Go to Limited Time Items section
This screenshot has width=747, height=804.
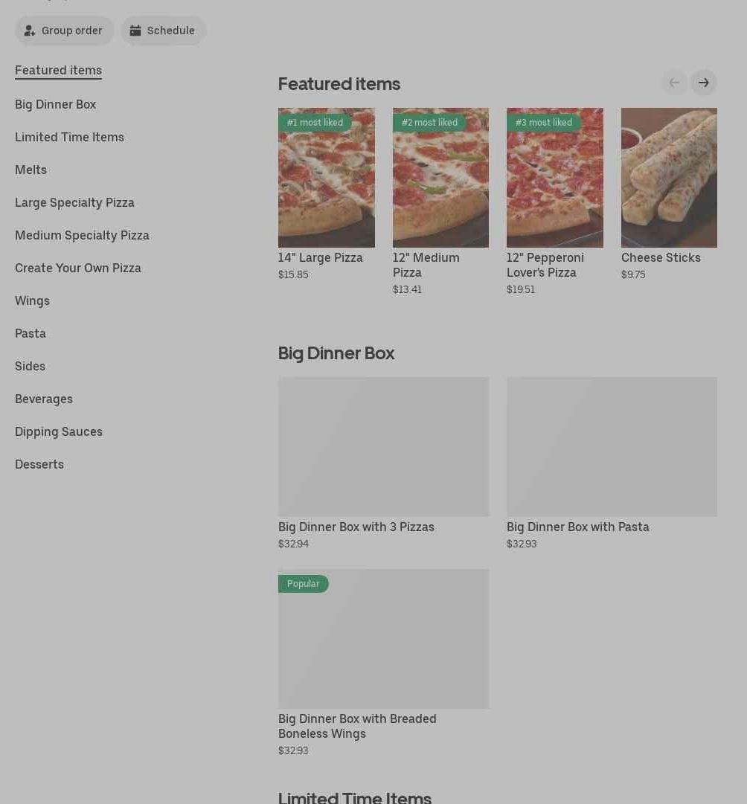click(x=69, y=137)
